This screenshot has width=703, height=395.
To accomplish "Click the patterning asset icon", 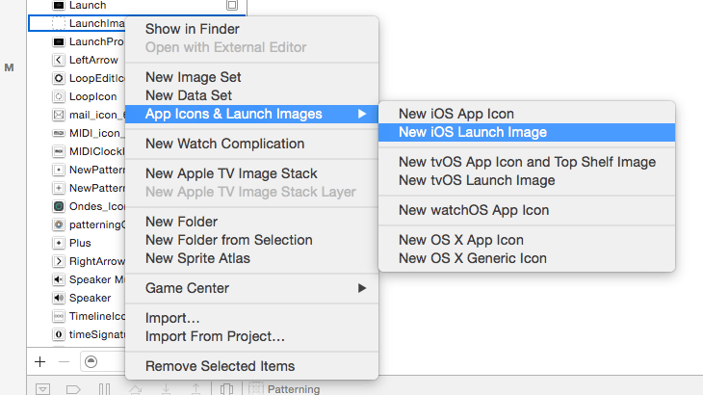I will tap(59, 224).
